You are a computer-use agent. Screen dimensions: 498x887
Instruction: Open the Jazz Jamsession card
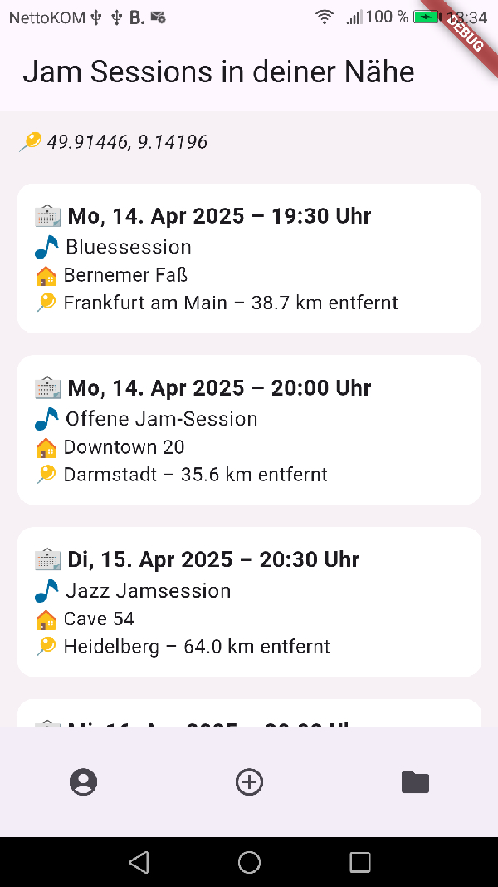coord(249,602)
